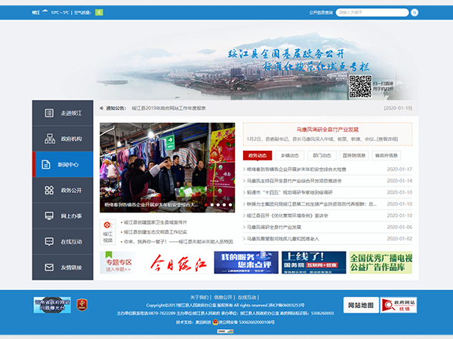Click the 走进绥江 list icon in the sidebar
Image resolution: width=453 pixels, height=339 pixels.
pos(49,113)
